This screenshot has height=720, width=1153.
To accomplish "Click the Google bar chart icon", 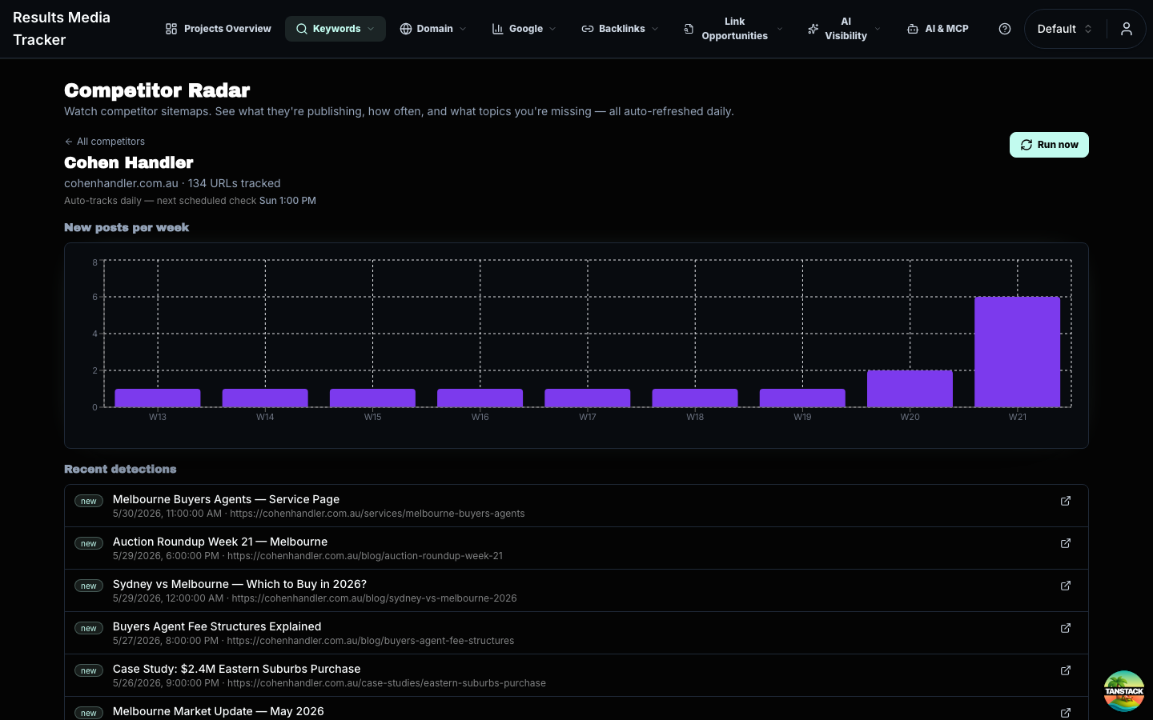I will click(x=498, y=29).
